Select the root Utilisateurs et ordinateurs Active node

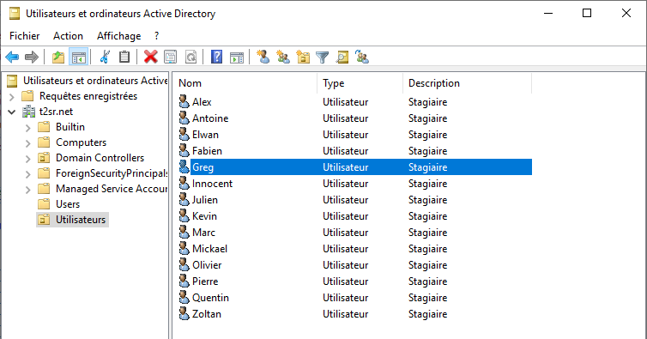click(x=95, y=81)
